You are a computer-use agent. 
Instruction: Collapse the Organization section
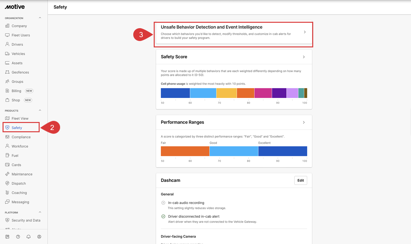click(x=40, y=18)
